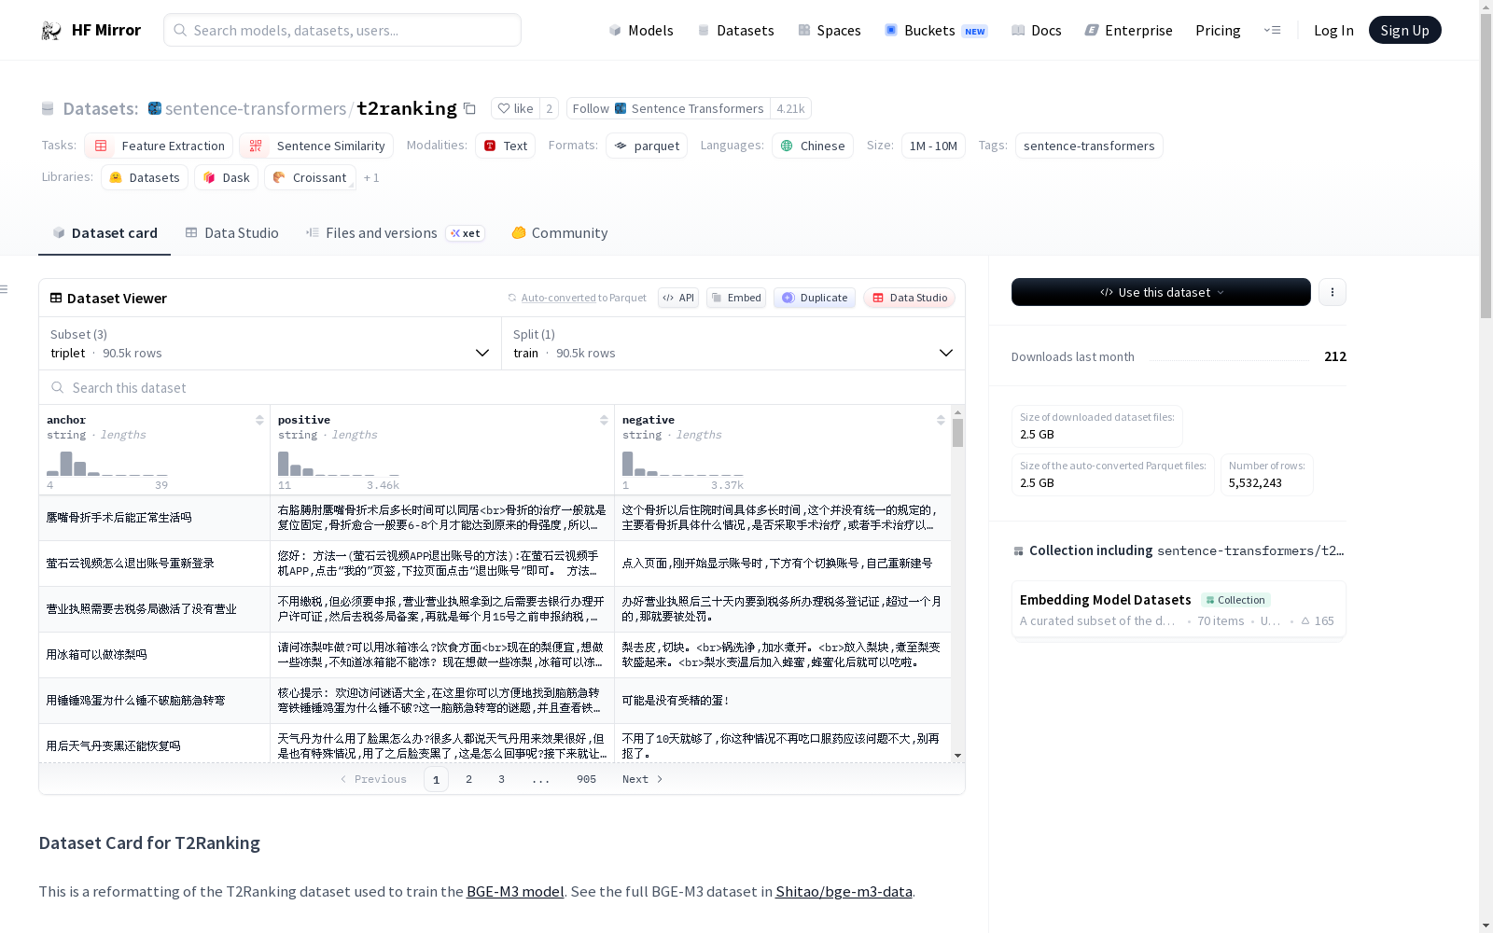Screen dimensions: 1493x933
Task: Go to page 2 of the viewer
Action: pos(468,779)
